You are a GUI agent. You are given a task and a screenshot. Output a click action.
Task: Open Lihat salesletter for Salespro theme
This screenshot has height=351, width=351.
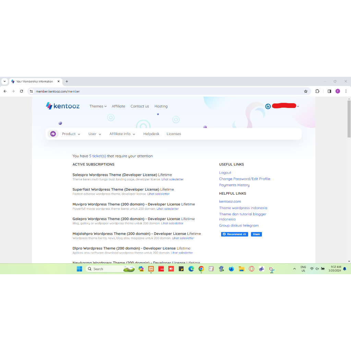point(172,179)
